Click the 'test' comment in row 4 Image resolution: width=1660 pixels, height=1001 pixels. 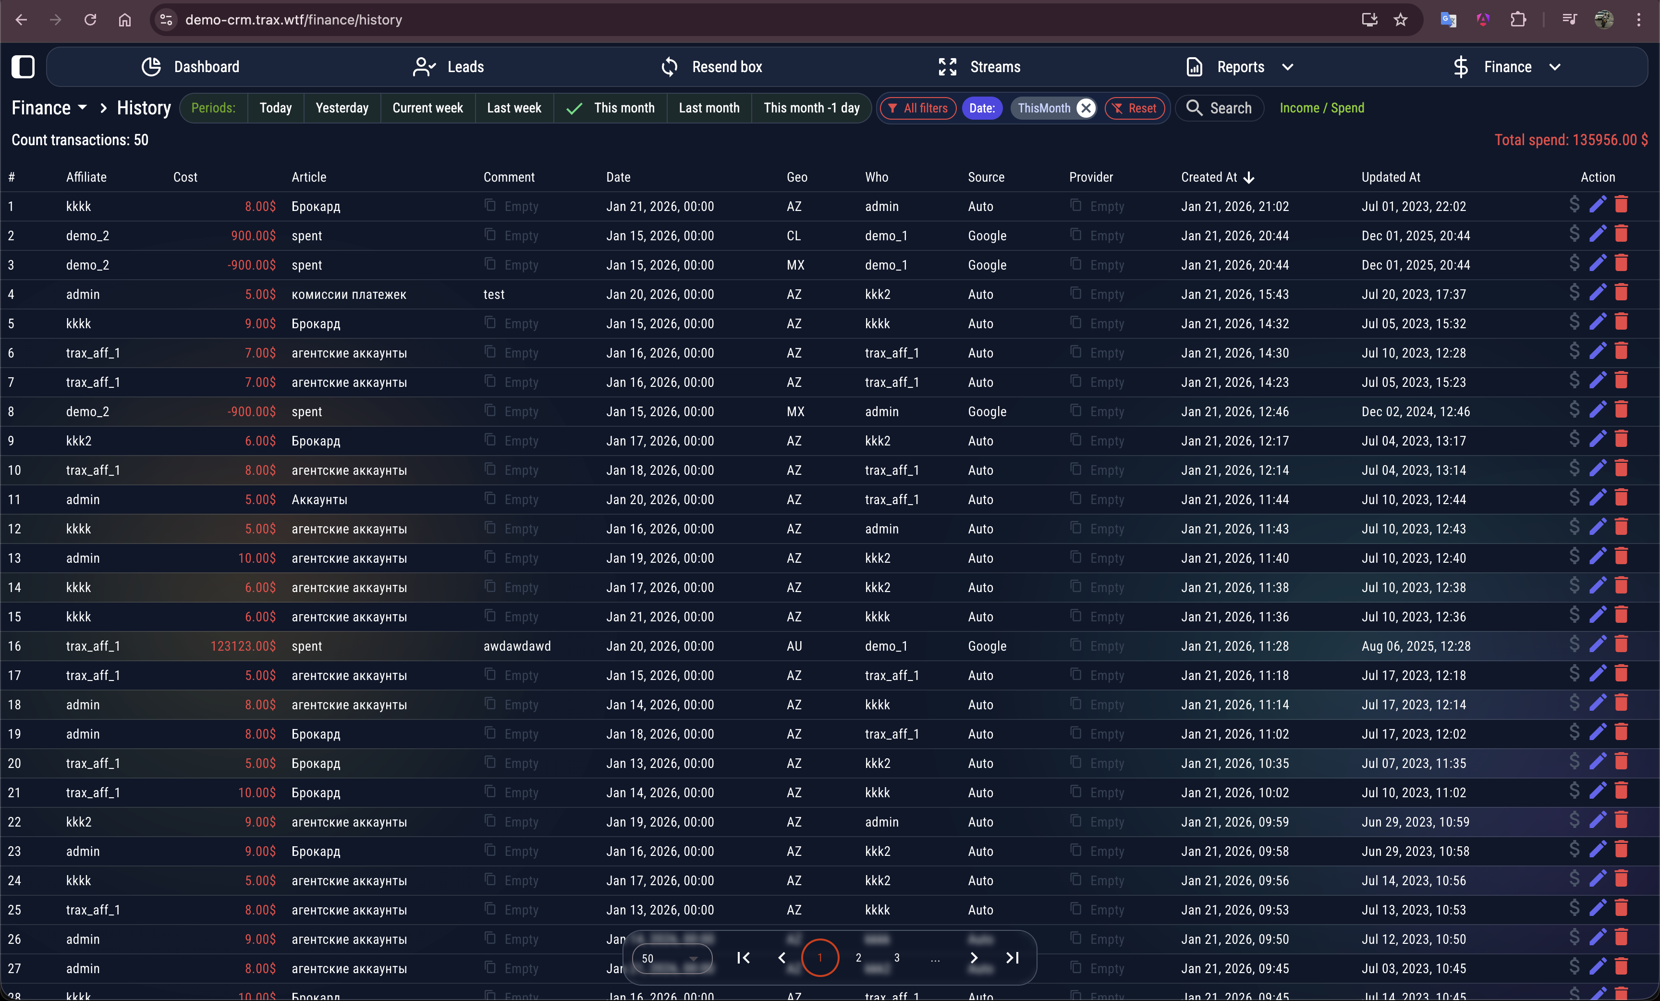point(494,295)
